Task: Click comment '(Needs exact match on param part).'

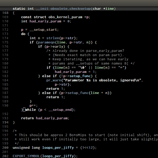Action: [x=88, y=55]
